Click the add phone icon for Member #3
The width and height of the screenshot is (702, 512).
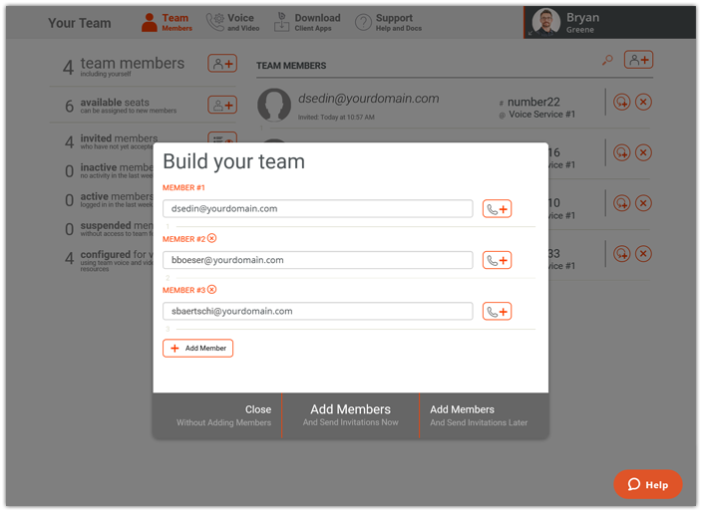(497, 312)
